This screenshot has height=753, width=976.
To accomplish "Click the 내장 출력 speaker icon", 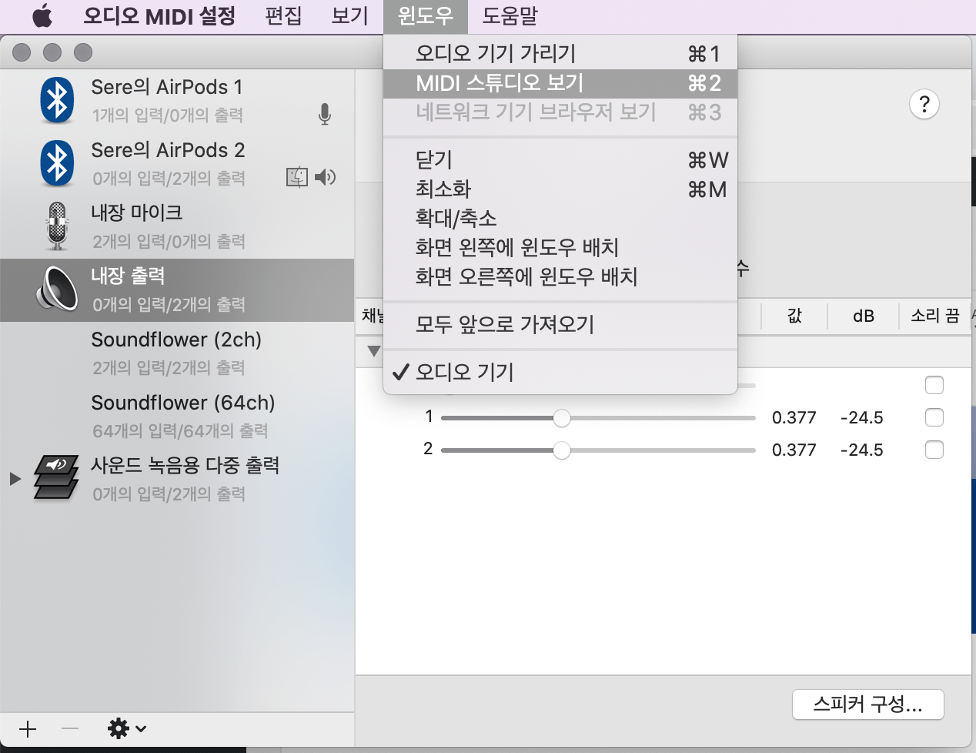I will [x=57, y=289].
